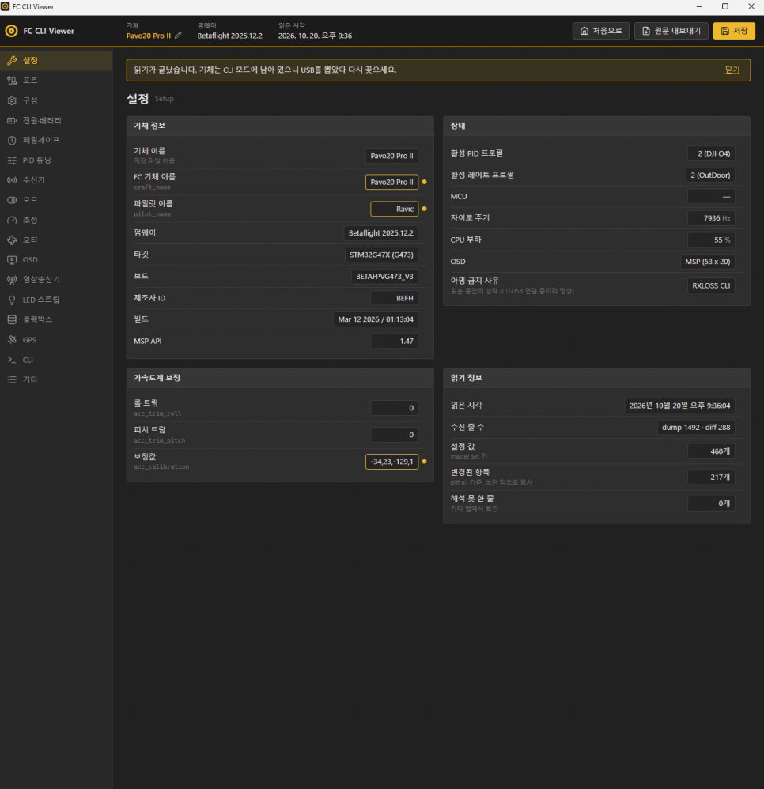Viewport: 764px width, 789px height.
Task: Click pencil icon to rename Pavo20 Pro II
Action: coord(178,36)
